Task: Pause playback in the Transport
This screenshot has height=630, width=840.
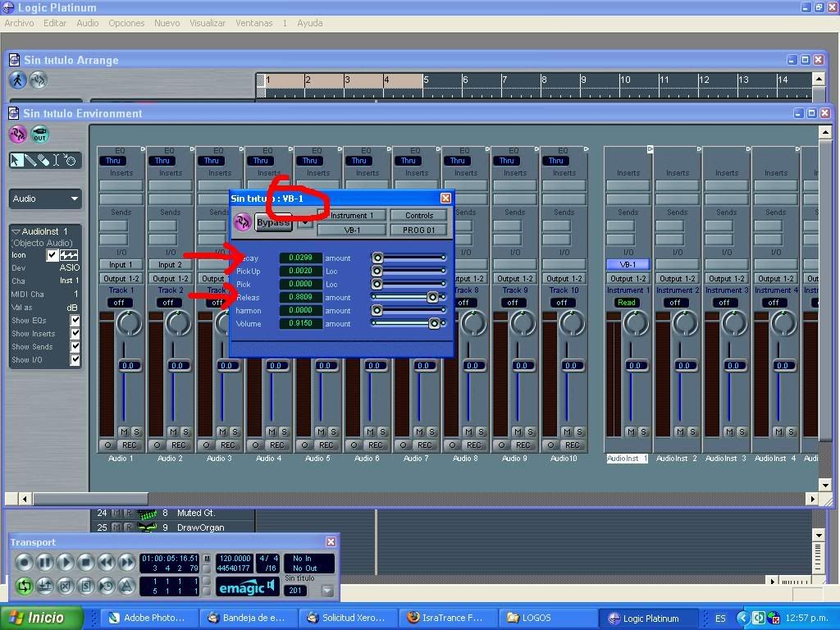Action: point(45,563)
